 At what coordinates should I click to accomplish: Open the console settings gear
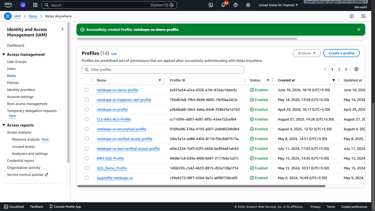click(x=248, y=5)
